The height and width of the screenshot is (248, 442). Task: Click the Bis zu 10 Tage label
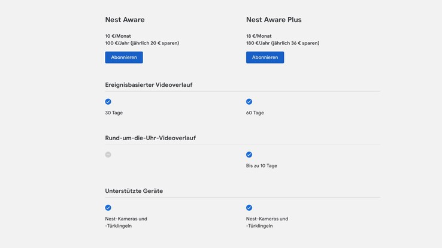(x=262, y=166)
